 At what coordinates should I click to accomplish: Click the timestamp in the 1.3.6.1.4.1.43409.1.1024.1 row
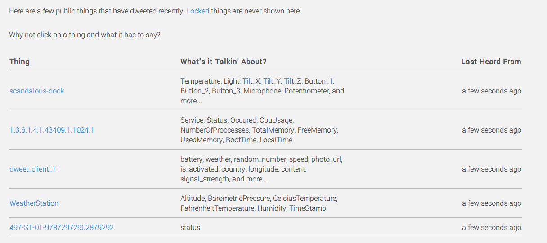pyautogui.click(x=491, y=130)
